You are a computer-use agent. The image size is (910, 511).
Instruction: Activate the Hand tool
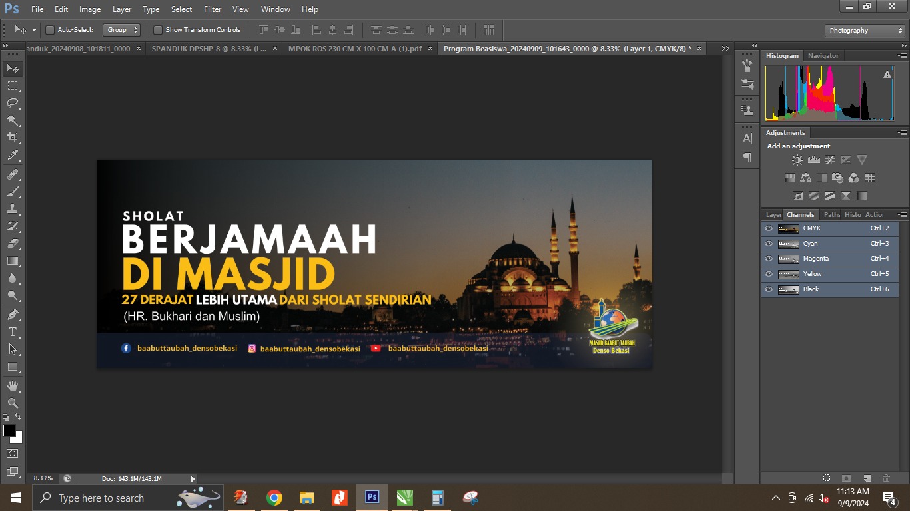13,386
